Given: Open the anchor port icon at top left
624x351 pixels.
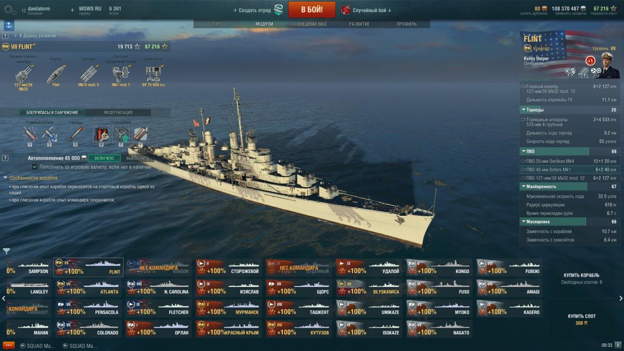Looking at the screenshot, I should pos(9,25).
